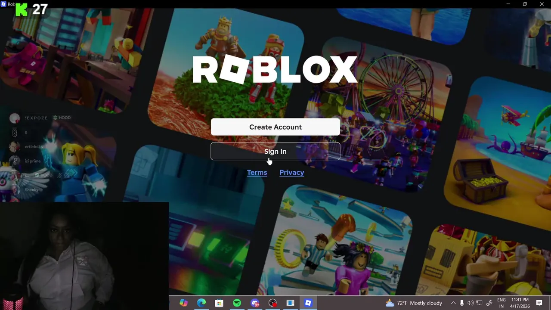
Task: Open the weather widget showing 72°F
Action: click(x=414, y=303)
